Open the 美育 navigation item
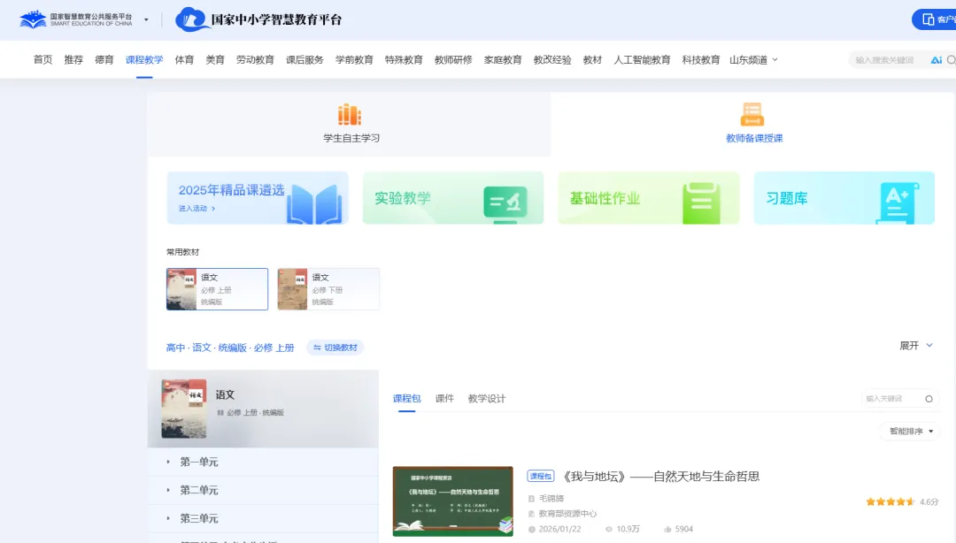Screen dimensions: 956x543 215,60
